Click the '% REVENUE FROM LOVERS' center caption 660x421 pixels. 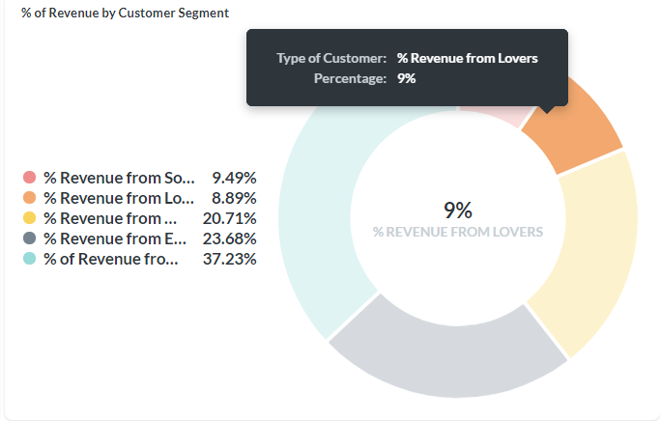(458, 232)
